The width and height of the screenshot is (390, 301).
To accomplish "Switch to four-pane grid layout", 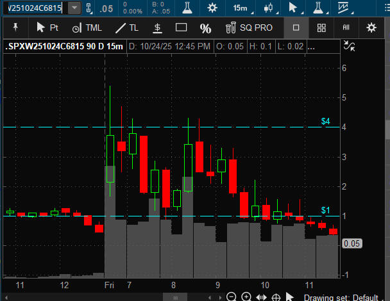I will pyautogui.click(x=322, y=28).
